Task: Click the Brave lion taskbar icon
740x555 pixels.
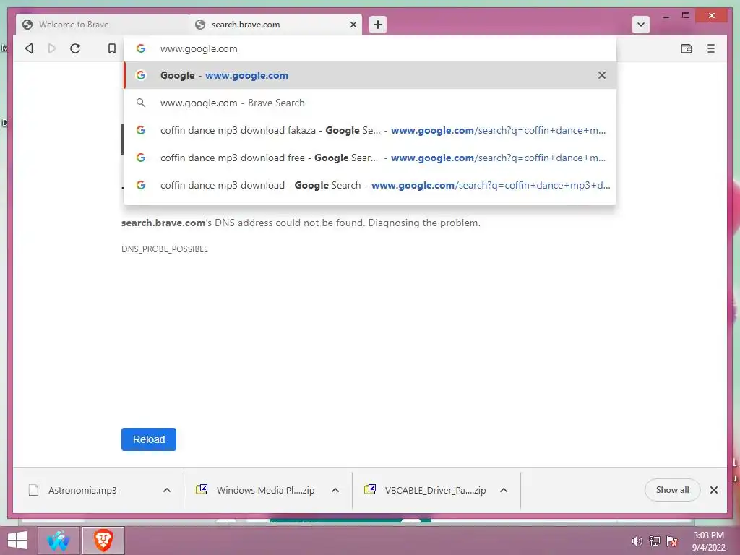Action: point(103,541)
